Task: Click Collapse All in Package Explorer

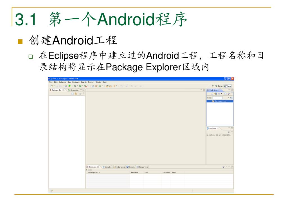Action: [x=73, y=94]
